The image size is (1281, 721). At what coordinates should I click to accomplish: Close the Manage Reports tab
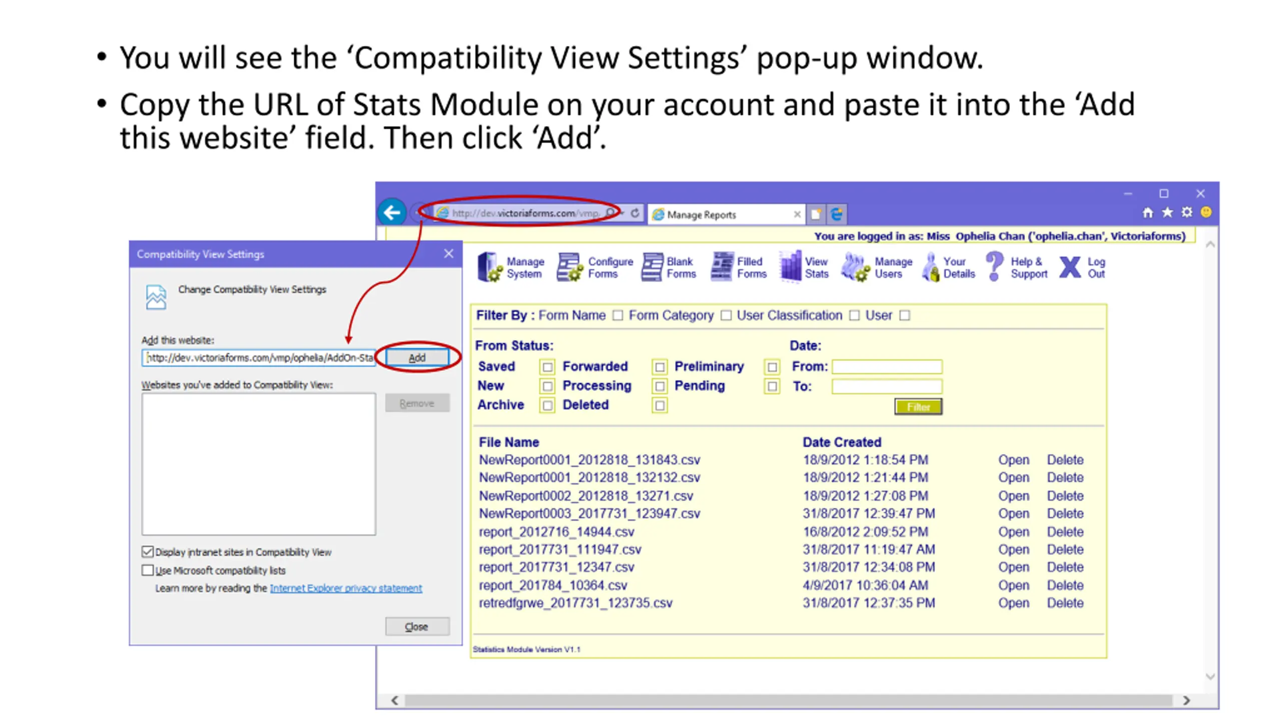797,215
